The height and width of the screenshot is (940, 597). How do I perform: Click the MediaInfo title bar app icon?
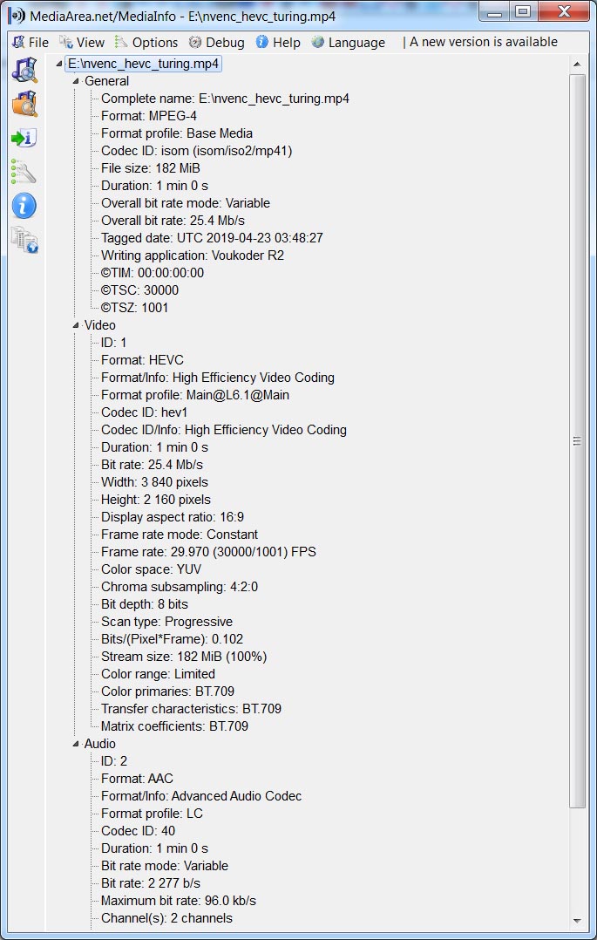coord(17,15)
